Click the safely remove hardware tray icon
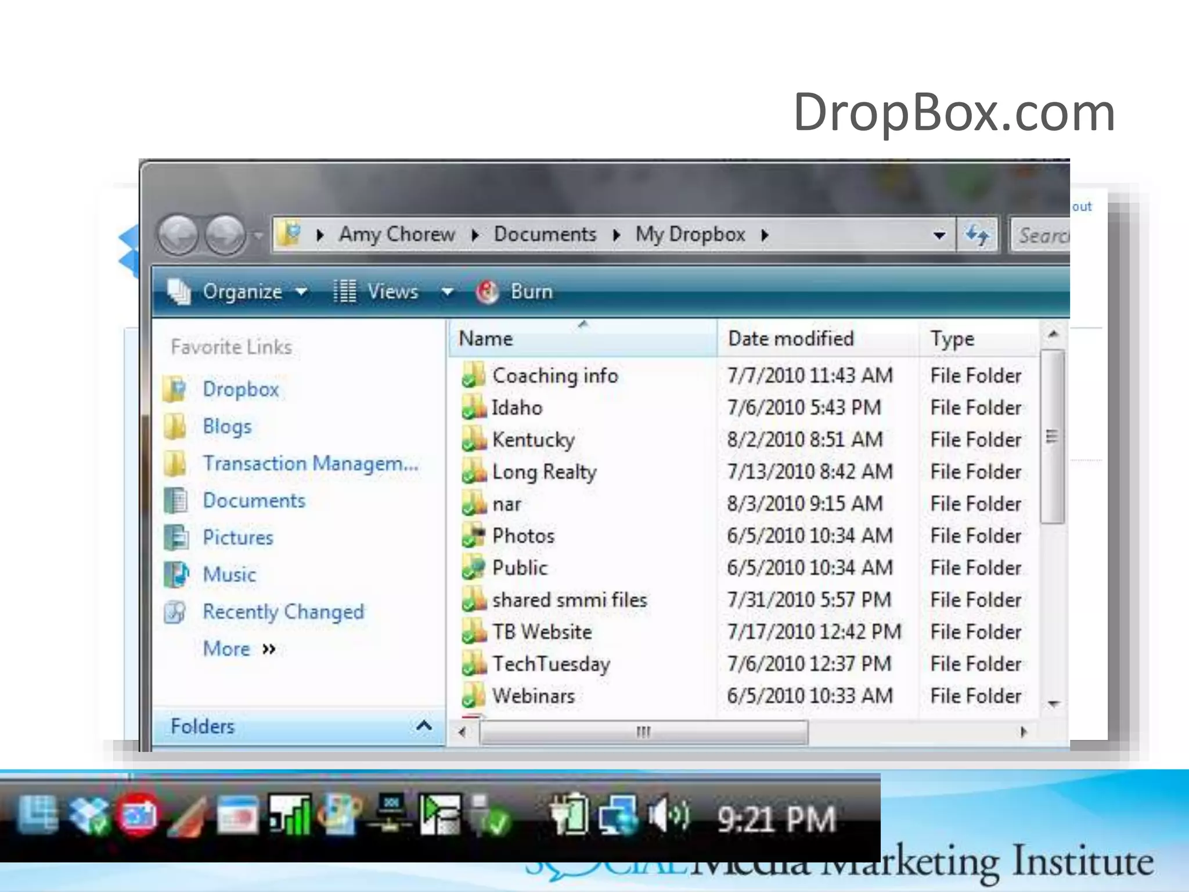1189x892 pixels. tap(489, 815)
